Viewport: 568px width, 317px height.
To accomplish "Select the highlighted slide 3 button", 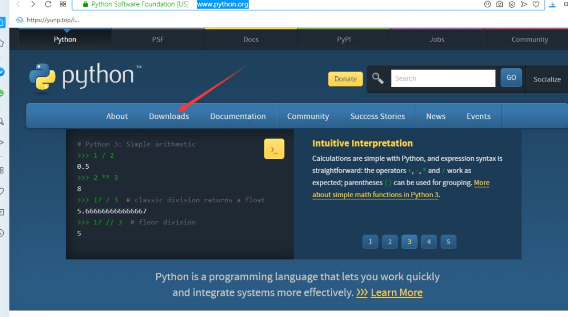I will 409,242.
